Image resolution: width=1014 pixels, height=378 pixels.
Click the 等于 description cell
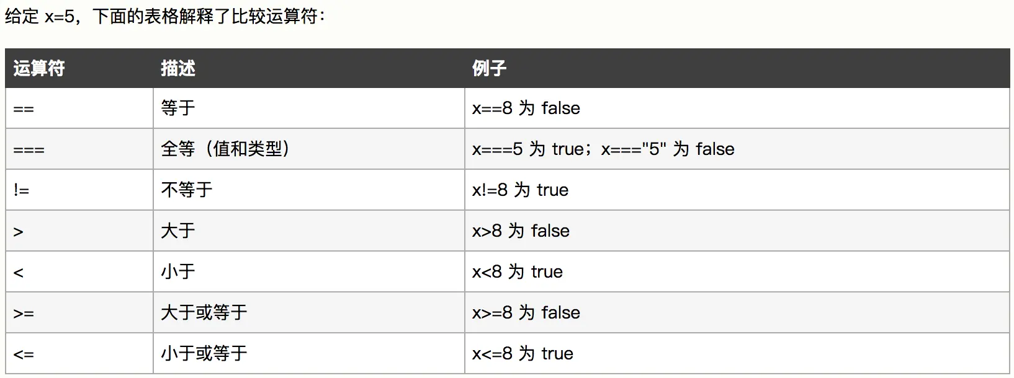(178, 108)
